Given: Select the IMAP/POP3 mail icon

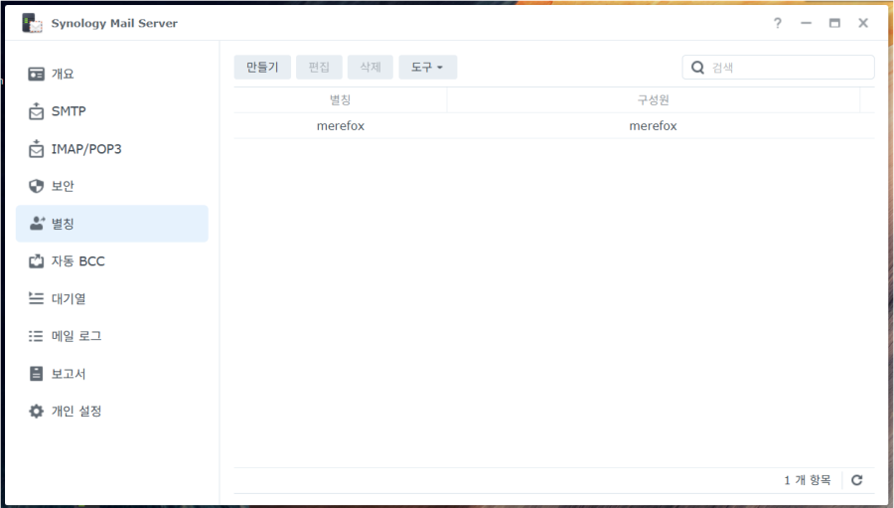Looking at the screenshot, I should point(37,149).
